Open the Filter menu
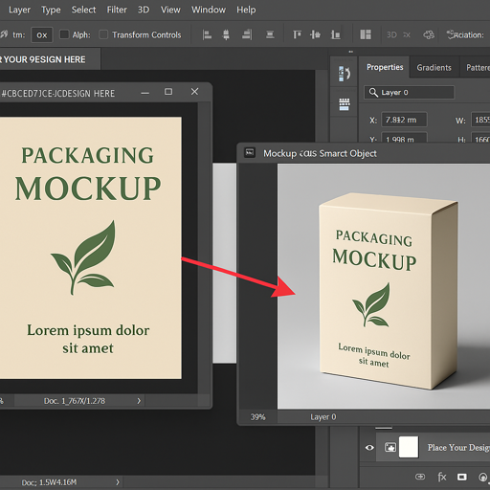490x490 pixels. point(117,10)
